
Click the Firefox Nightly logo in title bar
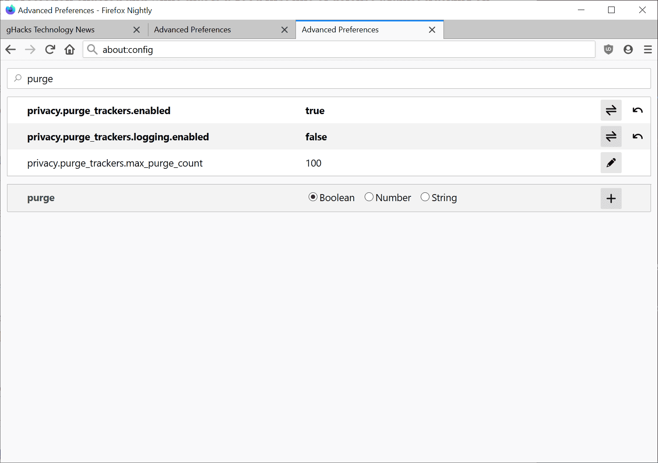click(10, 10)
